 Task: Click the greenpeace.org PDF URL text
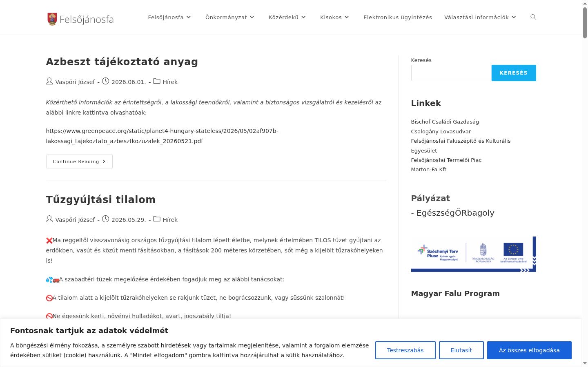click(x=162, y=136)
